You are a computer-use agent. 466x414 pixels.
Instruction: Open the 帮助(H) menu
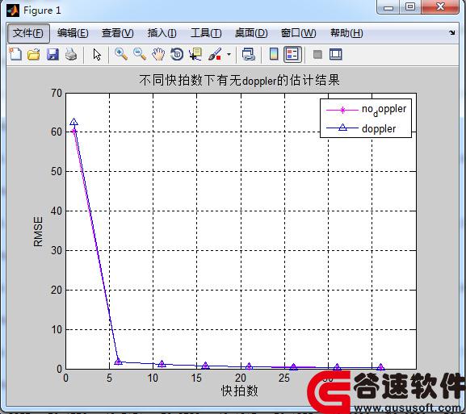pos(346,33)
